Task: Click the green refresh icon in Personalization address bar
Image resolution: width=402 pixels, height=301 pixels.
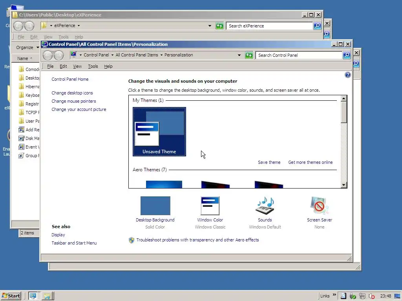Action: coord(249,55)
